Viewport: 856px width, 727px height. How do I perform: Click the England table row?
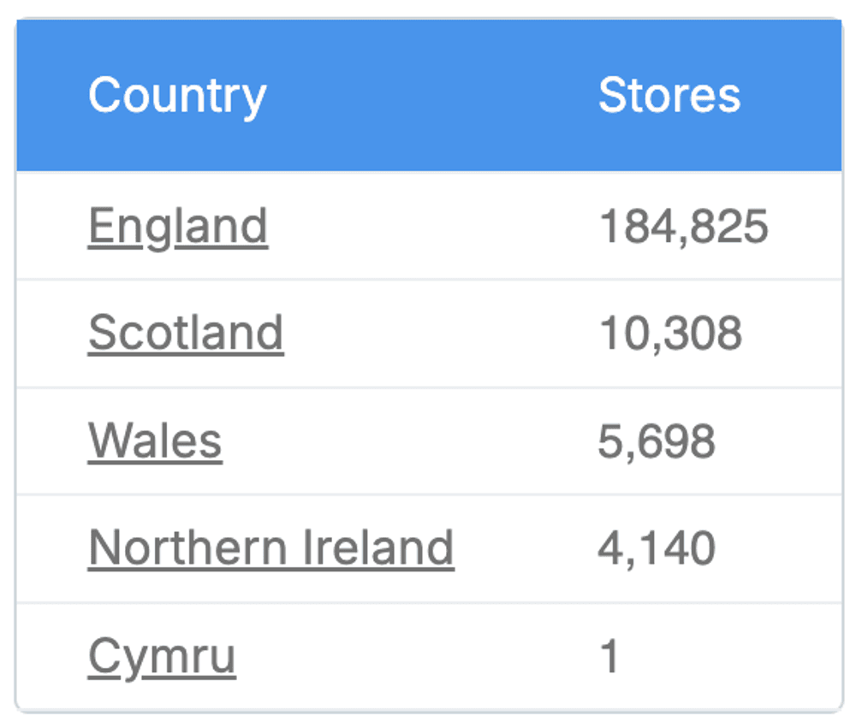pos(428,226)
